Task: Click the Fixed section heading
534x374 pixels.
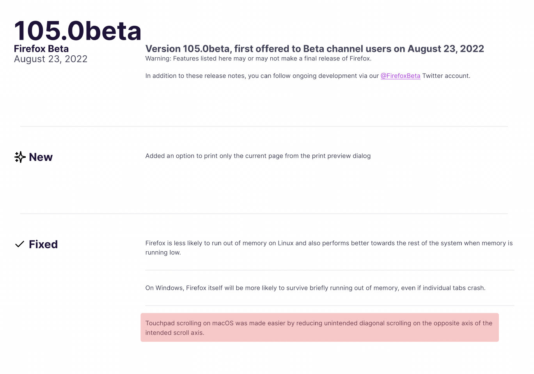Action: pos(43,244)
